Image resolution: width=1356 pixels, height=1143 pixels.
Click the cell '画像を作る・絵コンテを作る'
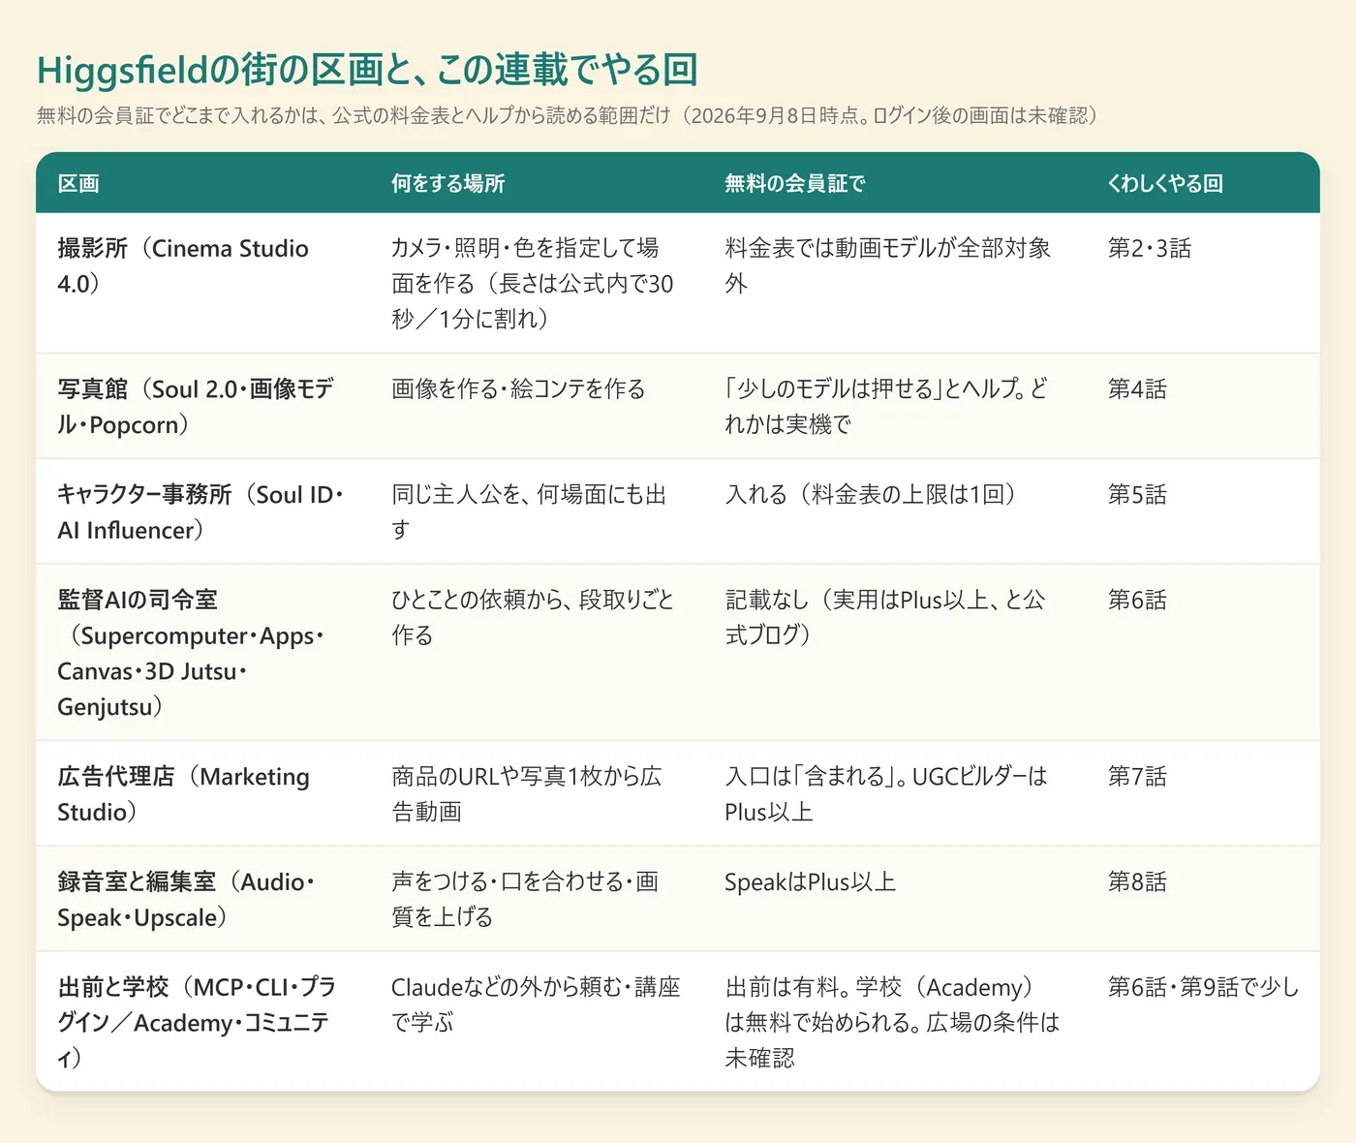[x=537, y=406]
